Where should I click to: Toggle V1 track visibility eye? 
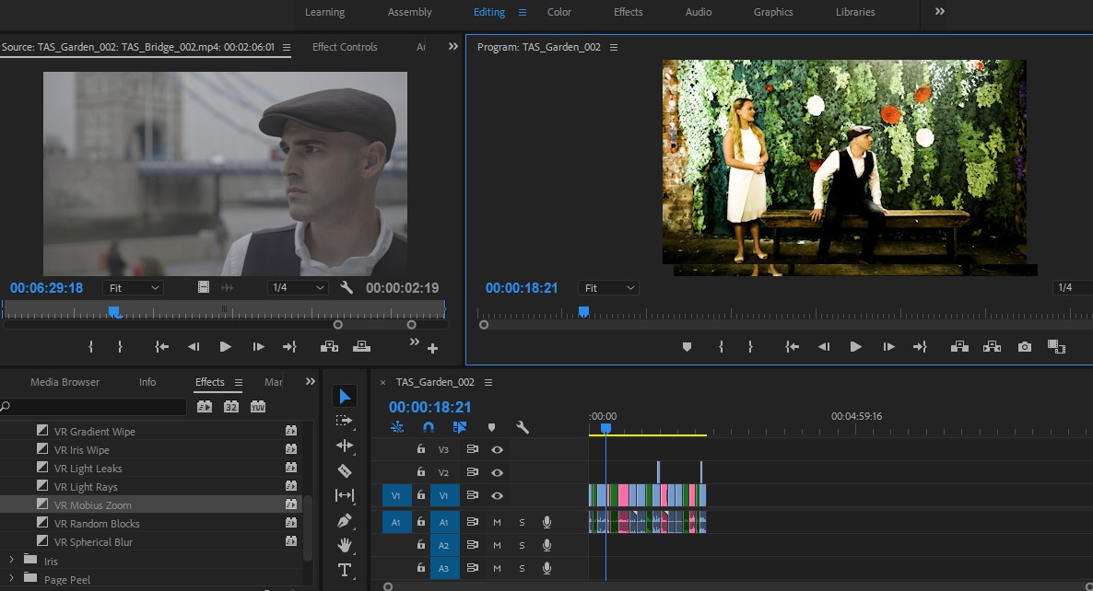coord(497,495)
